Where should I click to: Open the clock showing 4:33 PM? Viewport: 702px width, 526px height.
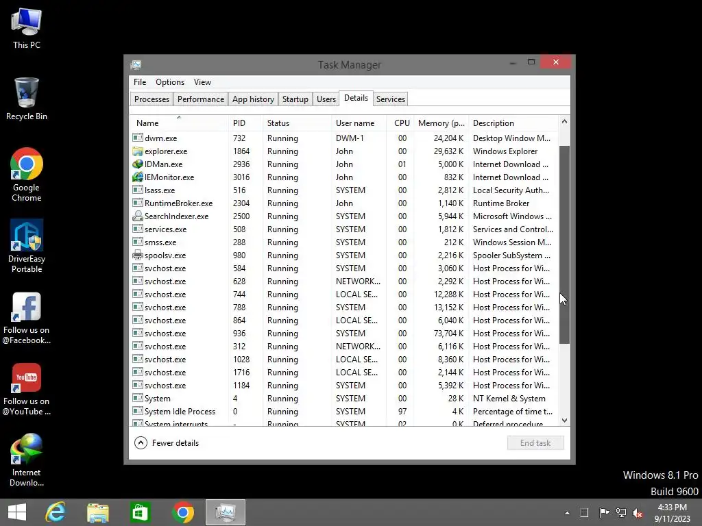click(x=672, y=512)
